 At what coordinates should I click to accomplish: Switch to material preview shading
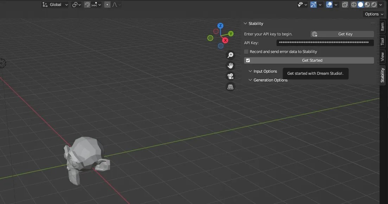pyautogui.click(x=367, y=5)
